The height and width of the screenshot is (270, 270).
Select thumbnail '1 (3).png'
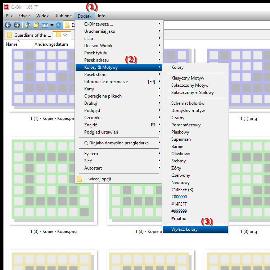click(249, 181)
